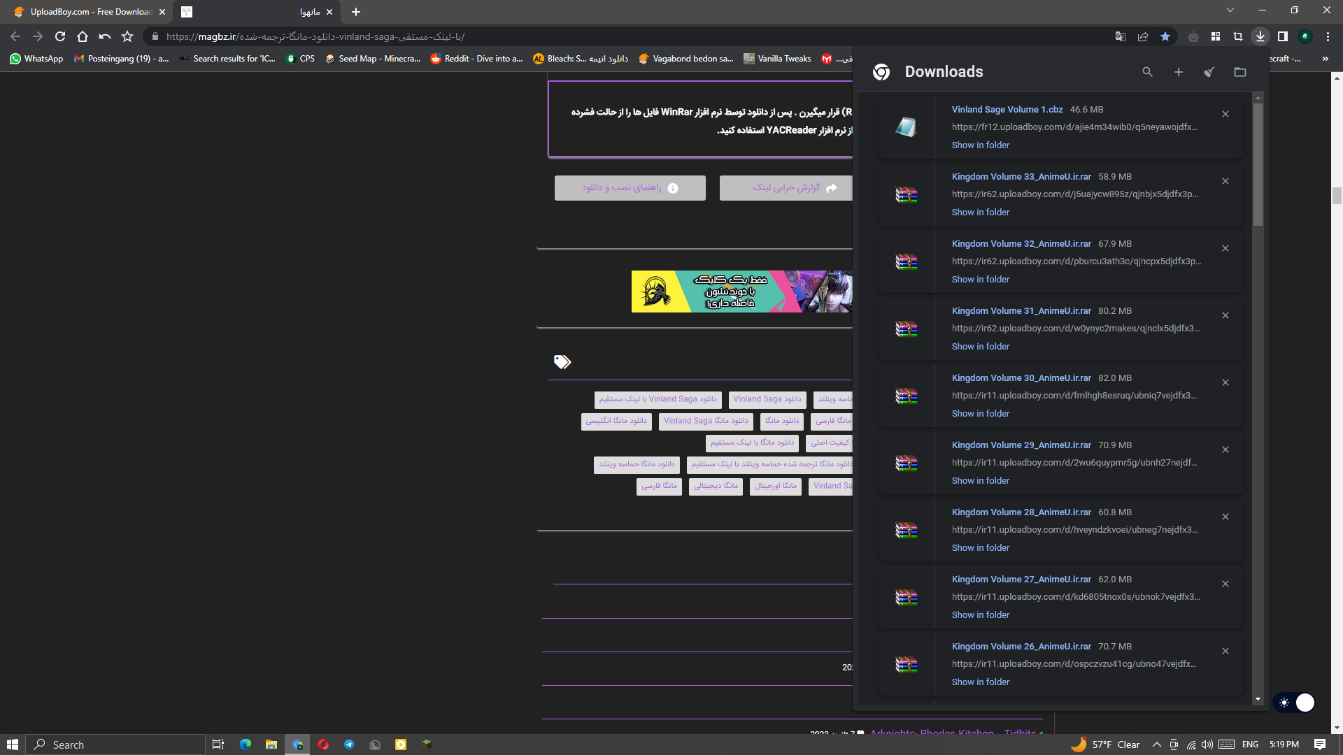Open a new browser tab
Viewport: 1343px width, 755px height.
pos(356,12)
